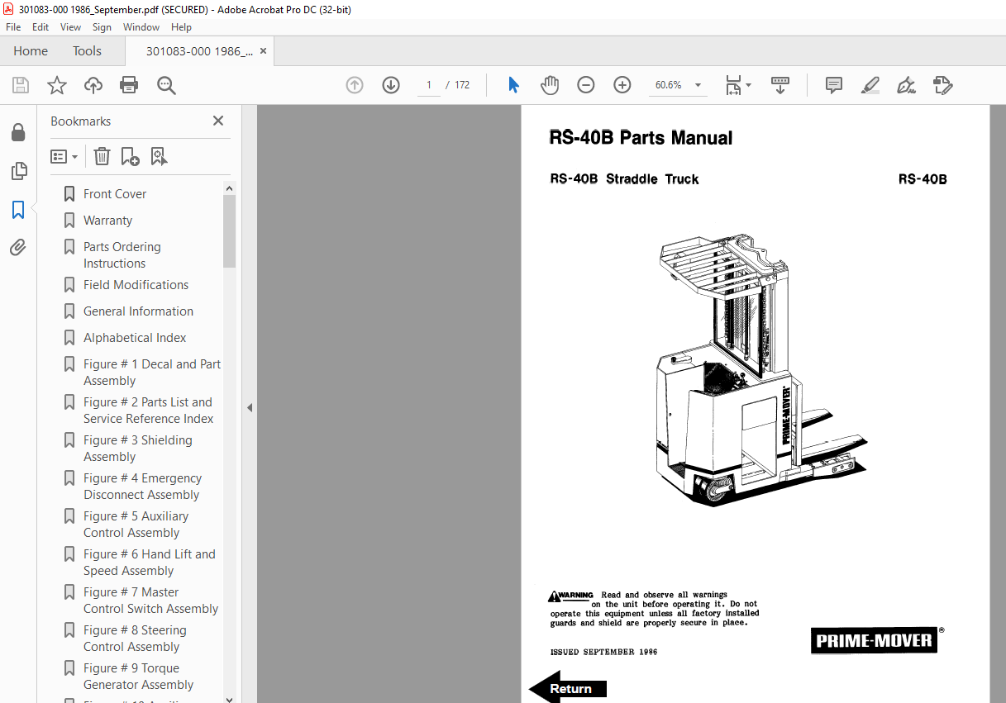Image resolution: width=1006 pixels, height=703 pixels.
Task: Open the Find text magnifier tool
Action: 166,85
